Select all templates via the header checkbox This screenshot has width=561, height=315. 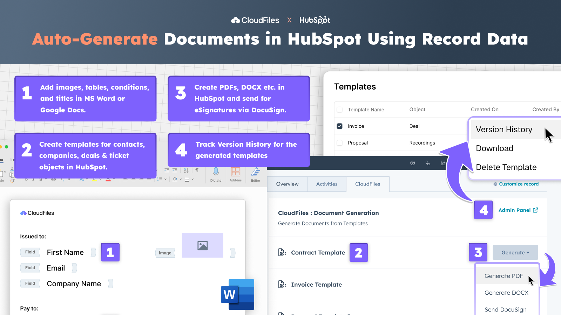point(339,110)
